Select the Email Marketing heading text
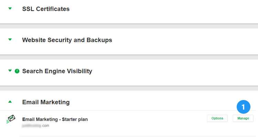The image size is (258, 137). [x=46, y=102]
